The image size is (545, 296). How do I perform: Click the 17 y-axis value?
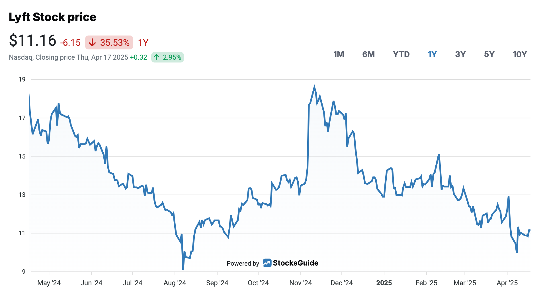point(22,118)
